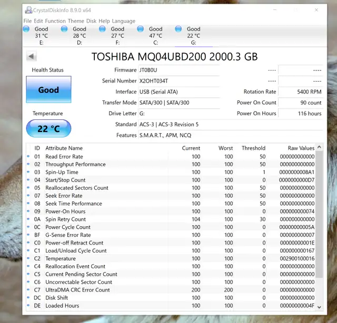Viewport: 337px width, 323px height.
Task: Select the F: drive status orb
Action: (x=102, y=29)
